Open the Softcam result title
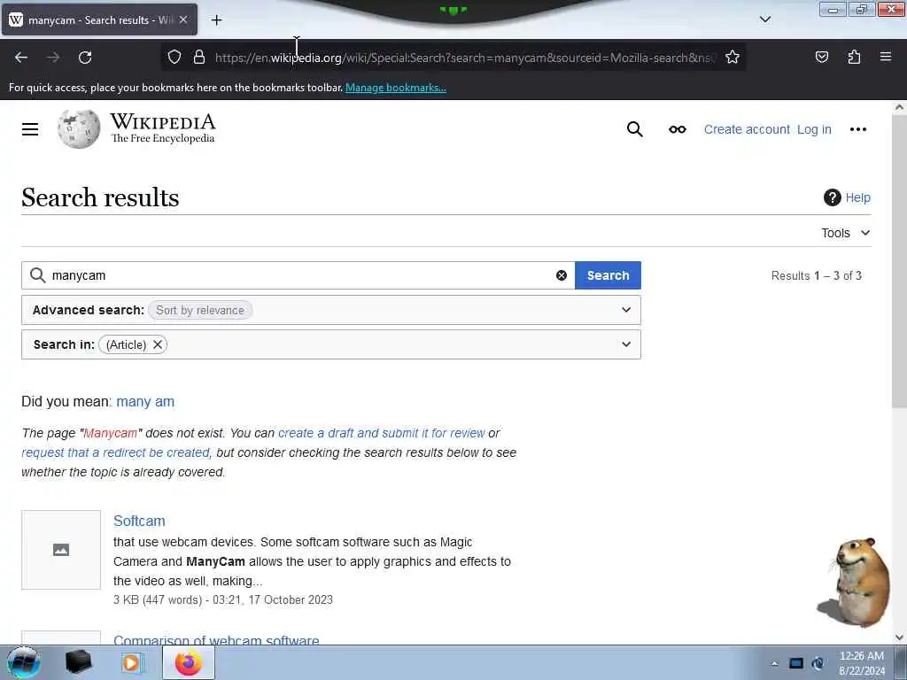 click(x=139, y=521)
